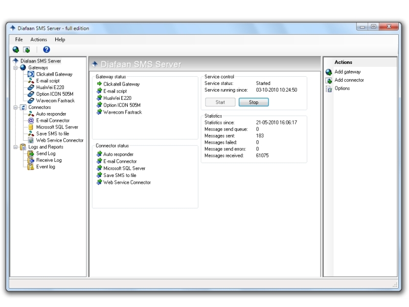409x307 pixels.
Task: Click the Clickatell Gateway icon in the tree
Action: [x=31, y=74]
